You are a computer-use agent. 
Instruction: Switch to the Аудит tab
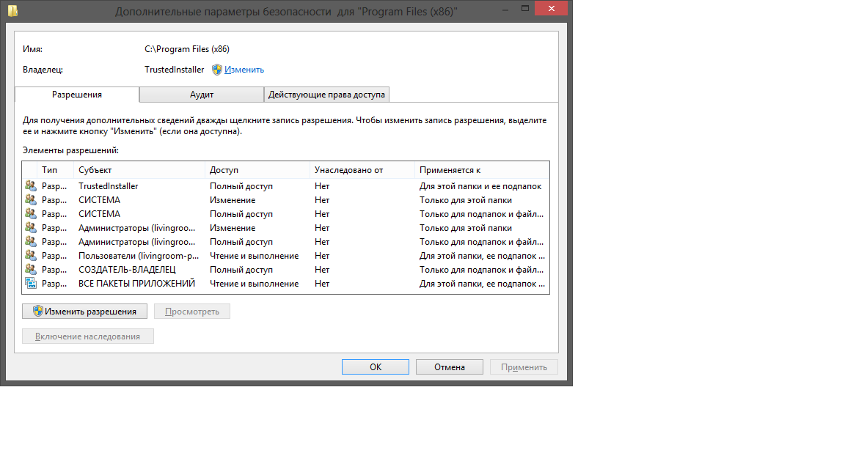coord(202,95)
